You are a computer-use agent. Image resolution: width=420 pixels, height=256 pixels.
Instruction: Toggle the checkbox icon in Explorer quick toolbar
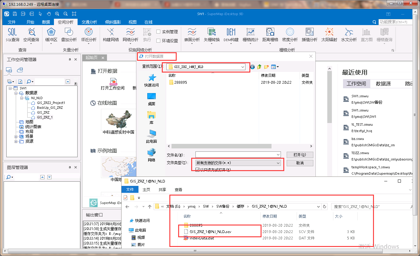(125, 198)
